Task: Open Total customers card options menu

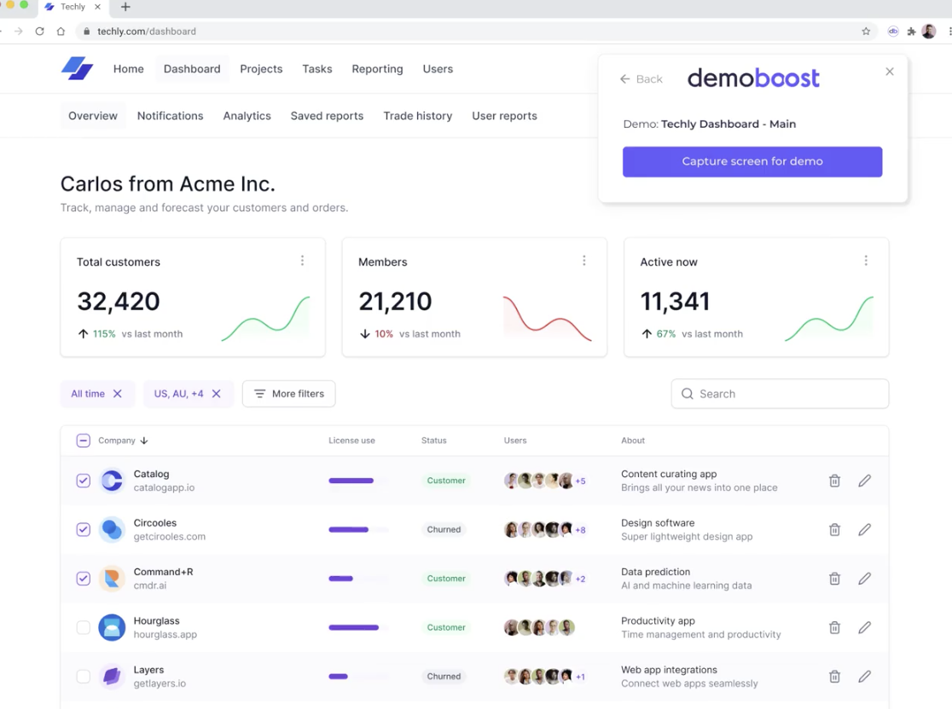Action: click(x=302, y=261)
